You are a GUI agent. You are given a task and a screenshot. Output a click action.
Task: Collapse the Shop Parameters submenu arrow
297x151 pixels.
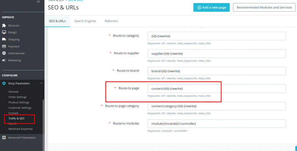coord(41,83)
